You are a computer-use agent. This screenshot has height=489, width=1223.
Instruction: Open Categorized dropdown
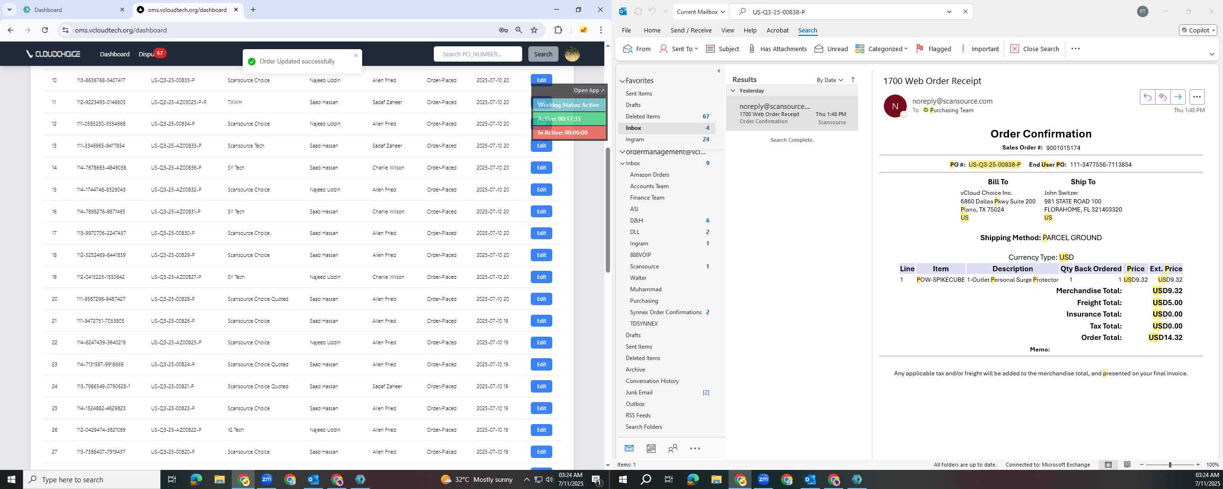[881, 49]
